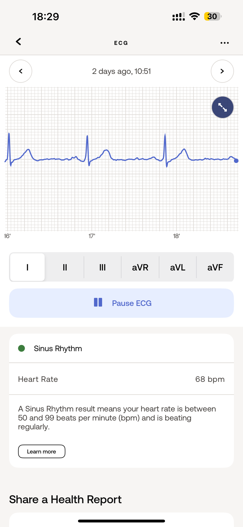Tap the blue dot at ECG trace end

[x=236, y=161]
